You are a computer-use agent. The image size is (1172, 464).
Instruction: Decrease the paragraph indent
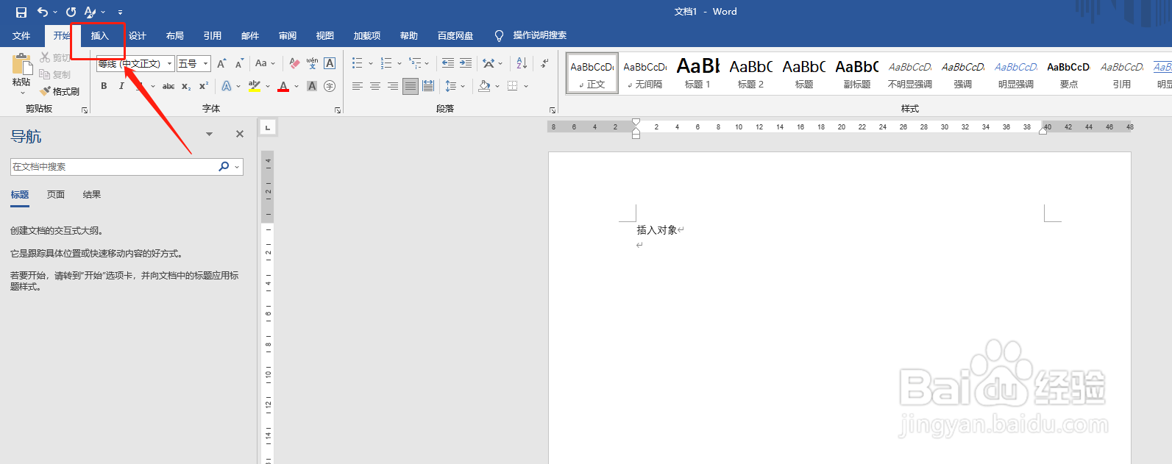click(447, 64)
